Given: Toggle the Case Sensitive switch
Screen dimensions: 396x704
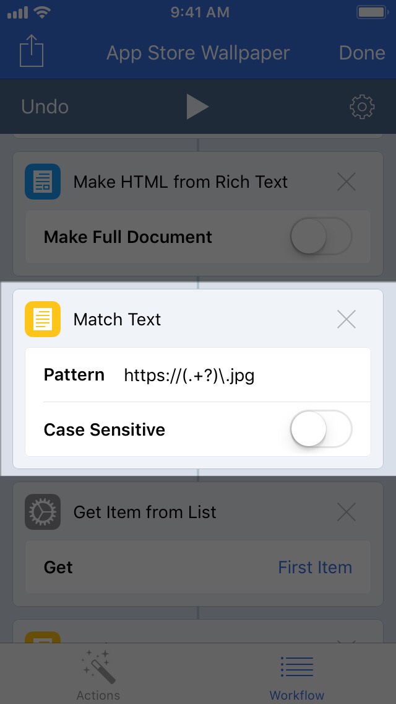Looking at the screenshot, I should 321,429.
